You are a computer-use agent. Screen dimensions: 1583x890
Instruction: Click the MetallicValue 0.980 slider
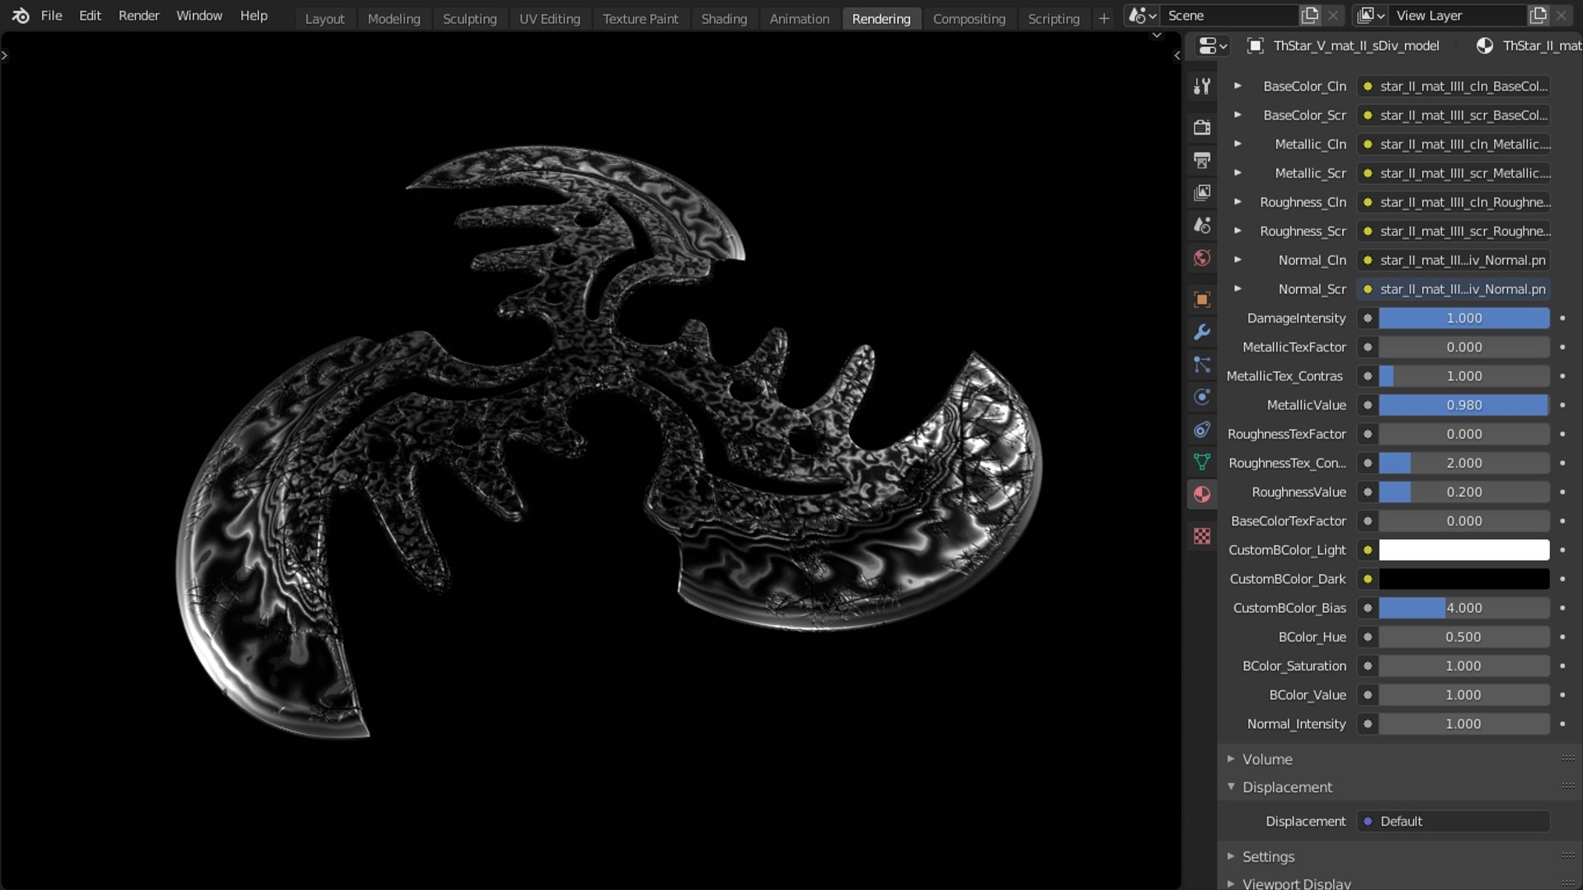click(x=1463, y=405)
